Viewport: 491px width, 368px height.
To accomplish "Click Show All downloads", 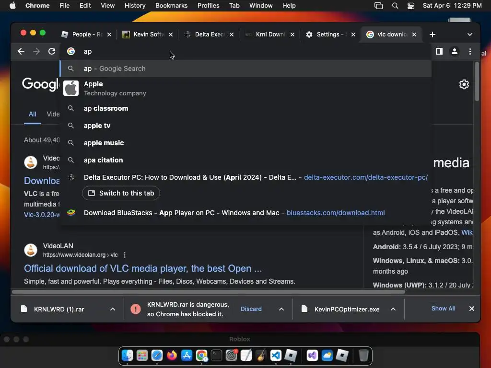I will click(443, 309).
